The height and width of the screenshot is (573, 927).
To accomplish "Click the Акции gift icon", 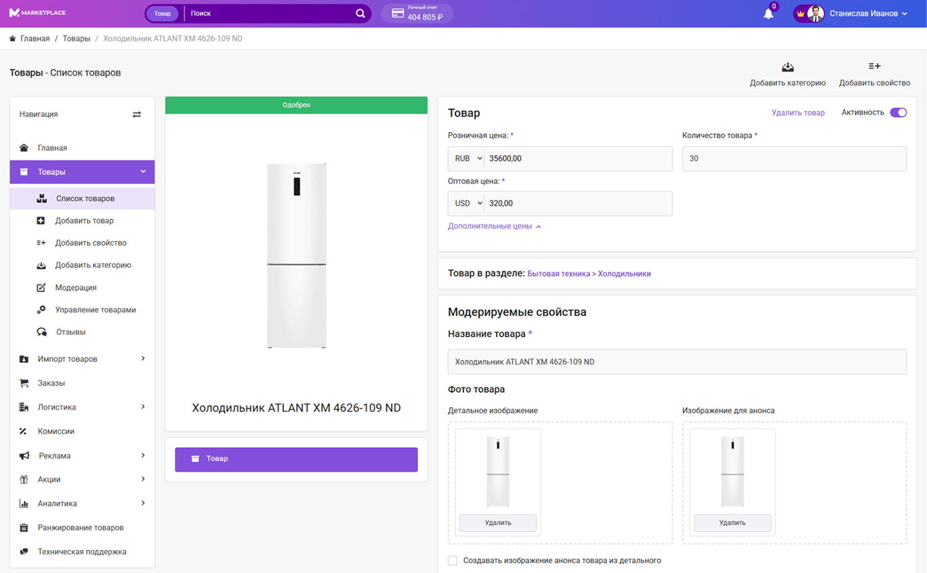I will [24, 480].
